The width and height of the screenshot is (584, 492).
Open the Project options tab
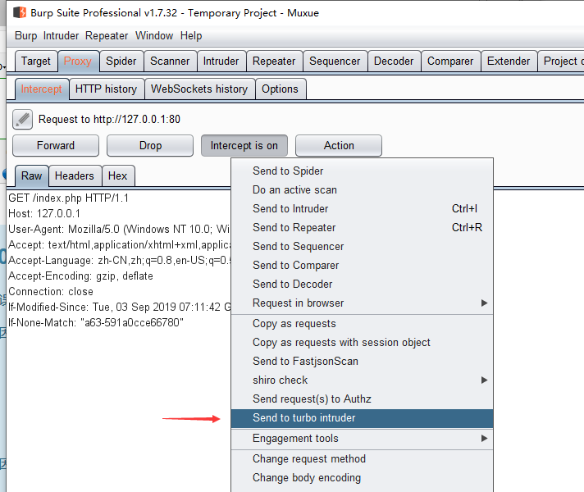coord(561,61)
